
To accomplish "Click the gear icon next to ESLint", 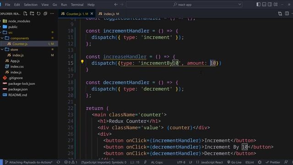I will pyautogui.click(x=260, y=162).
